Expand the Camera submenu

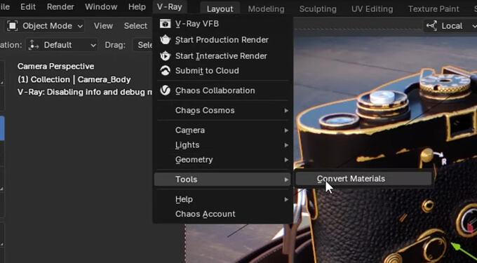pos(223,130)
